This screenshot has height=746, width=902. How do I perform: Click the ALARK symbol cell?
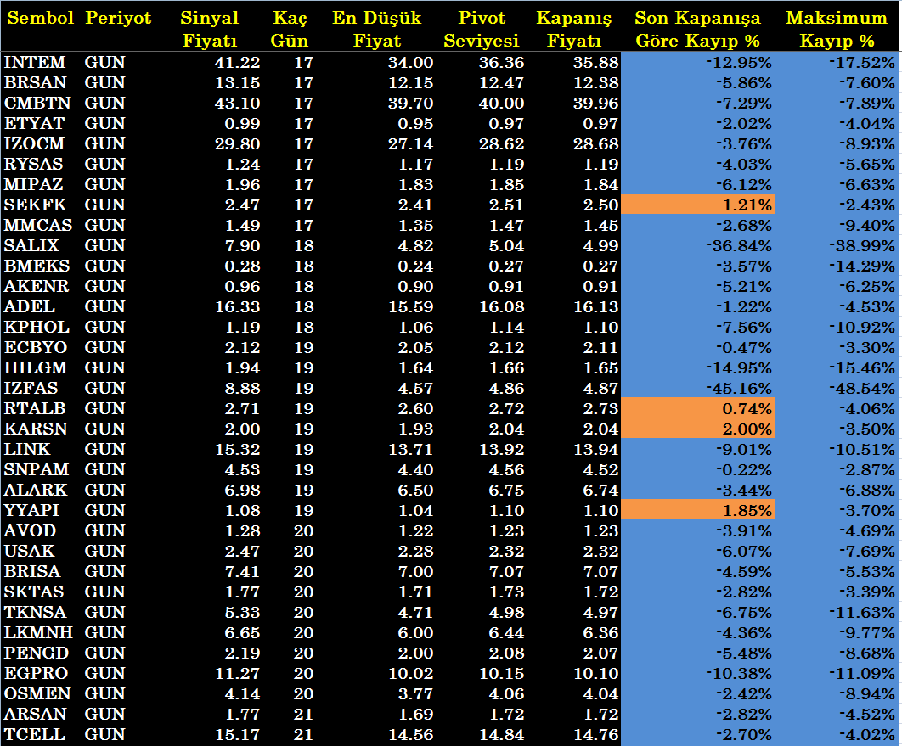(x=36, y=491)
